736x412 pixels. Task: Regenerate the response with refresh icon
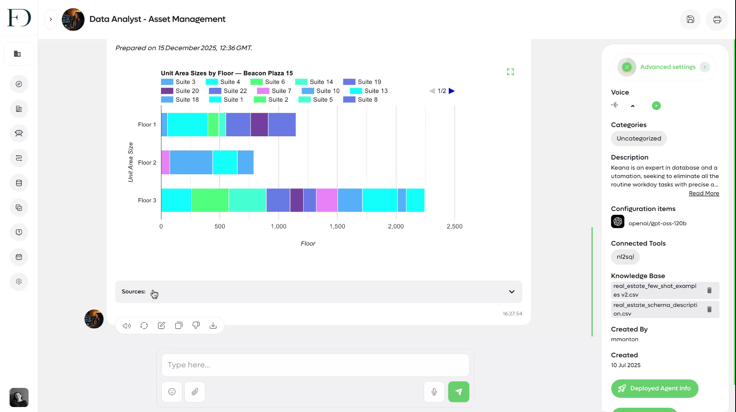click(x=144, y=326)
